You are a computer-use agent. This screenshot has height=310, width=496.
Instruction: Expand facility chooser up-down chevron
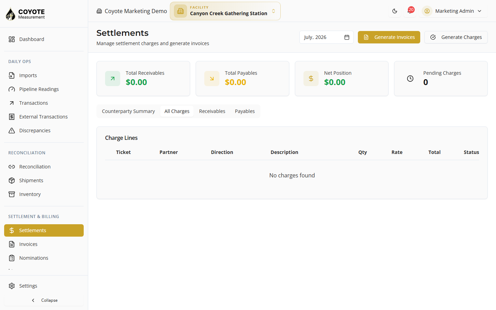pos(273,11)
